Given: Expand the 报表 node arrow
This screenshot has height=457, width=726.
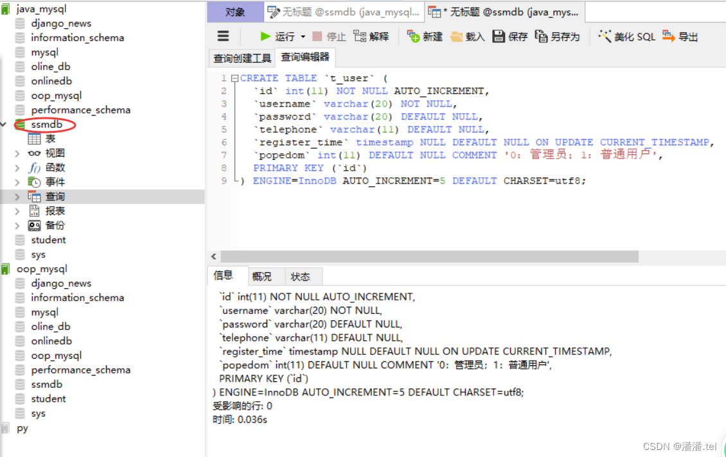Looking at the screenshot, I should pyautogui.click(x=17, y=211).
